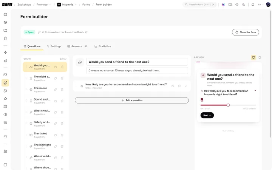This screenshot has width=272, height=170.
Task: Select the lightning bolt sidebar icon
Action: (x=5, y=53)
